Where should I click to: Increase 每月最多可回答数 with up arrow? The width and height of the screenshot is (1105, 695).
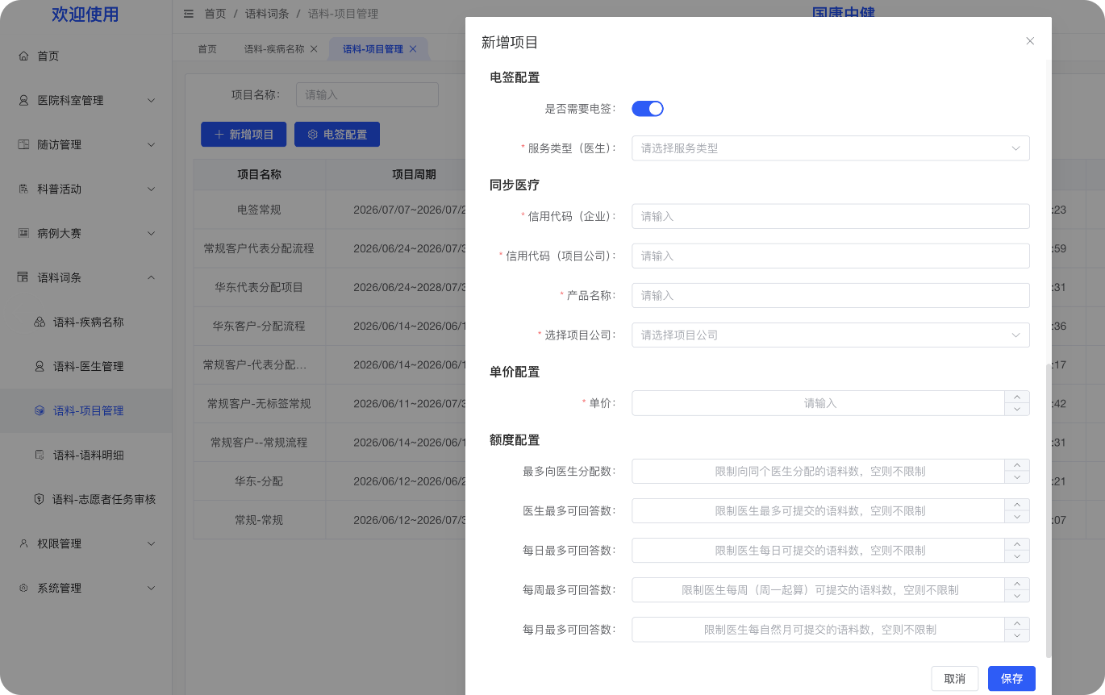point(1016,623)
